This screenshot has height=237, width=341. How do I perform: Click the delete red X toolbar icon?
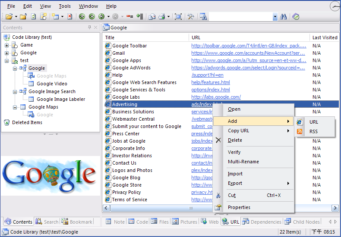(69, 16)
